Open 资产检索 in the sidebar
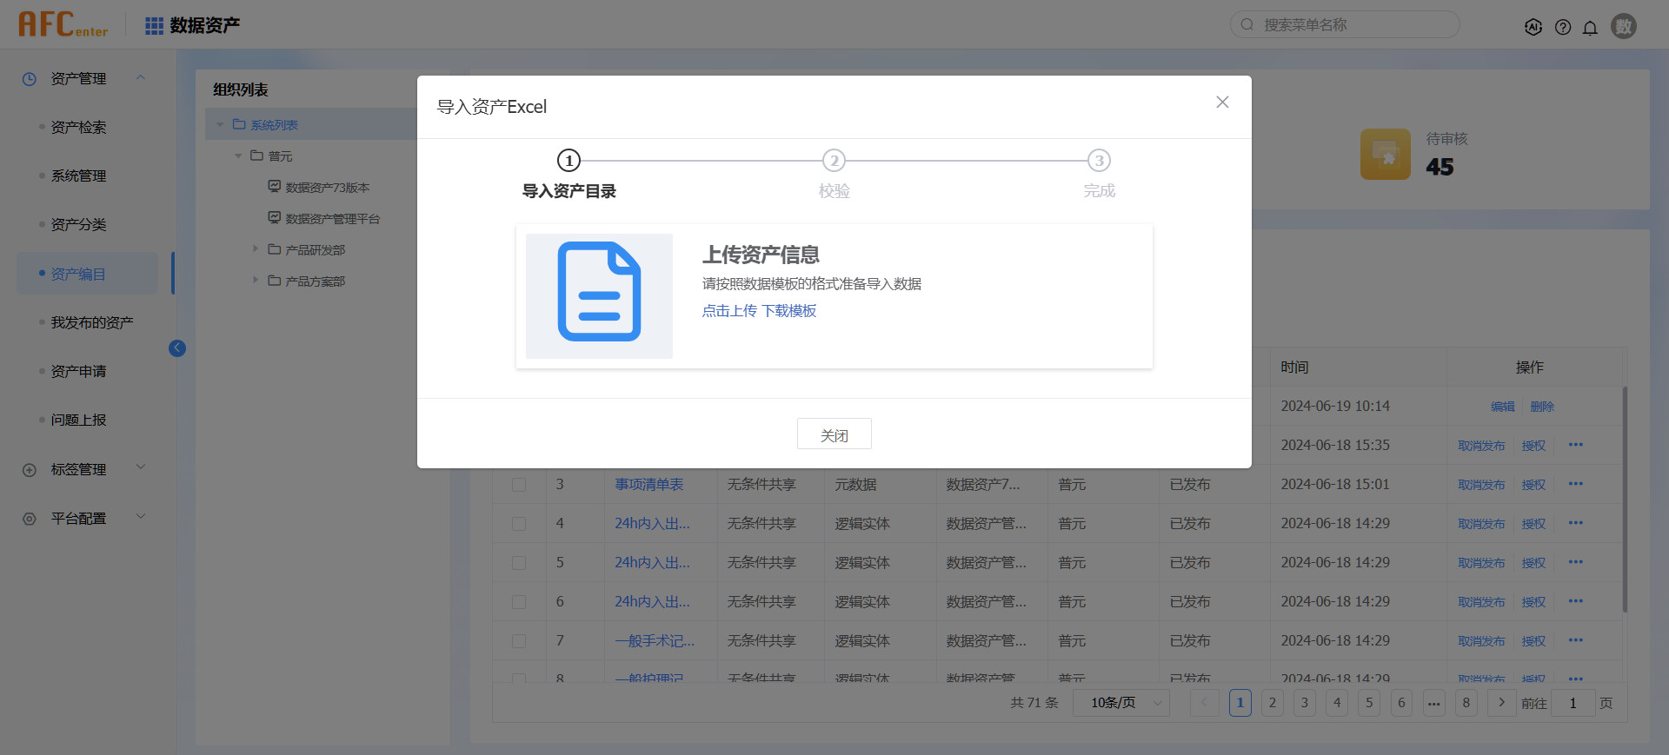Image resolution: width=1669 pixels, height=755 pixels. pos(78,128)
